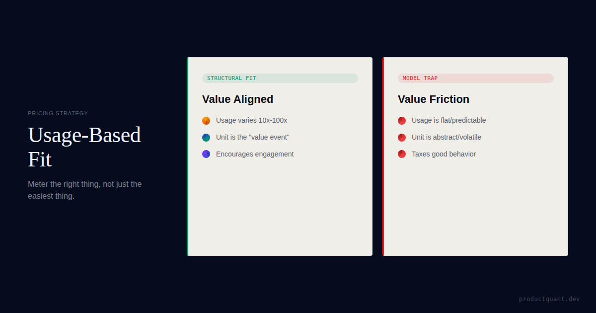This screenshot has height=313, width=596.
Task: Click the red icon beside Unit is abstract/volatile
Action: pos(402,138)
